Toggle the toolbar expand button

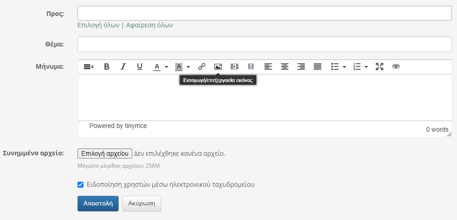(88, 67)
